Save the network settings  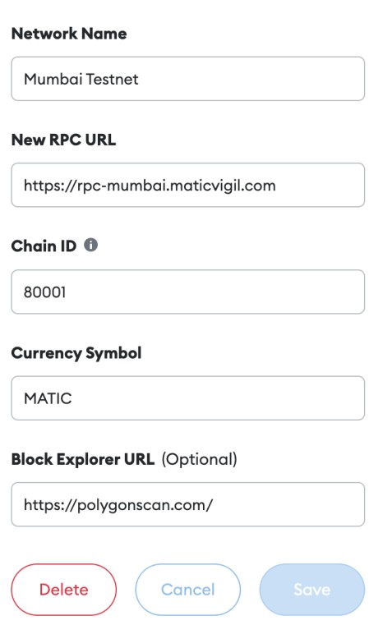312,590
